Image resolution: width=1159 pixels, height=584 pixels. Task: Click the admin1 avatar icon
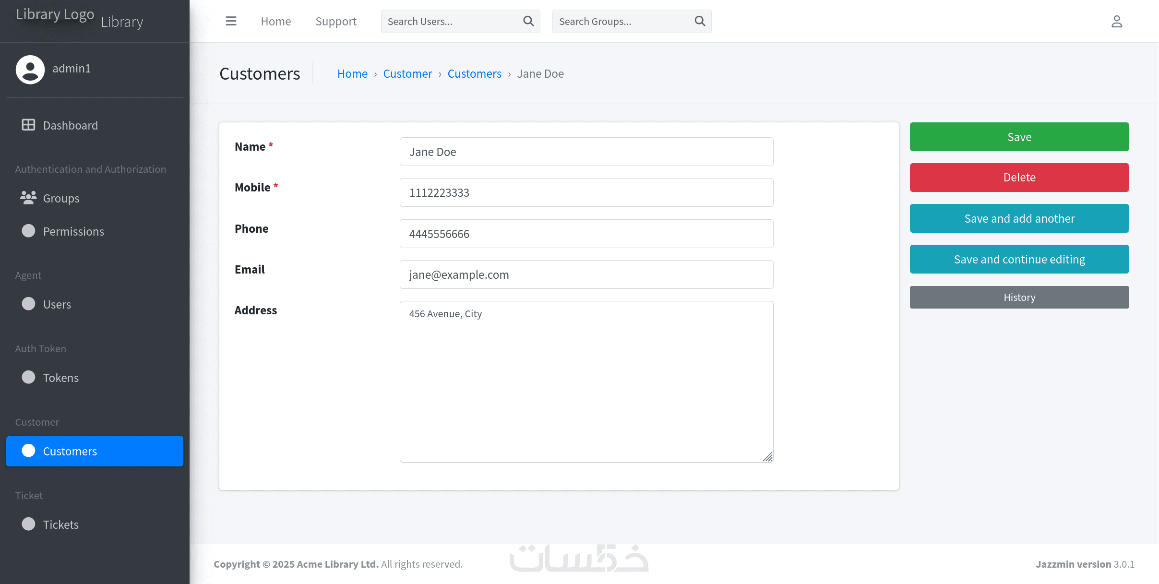coord(30,69)
